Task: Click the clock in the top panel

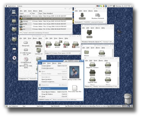Action: coord(123,6)
